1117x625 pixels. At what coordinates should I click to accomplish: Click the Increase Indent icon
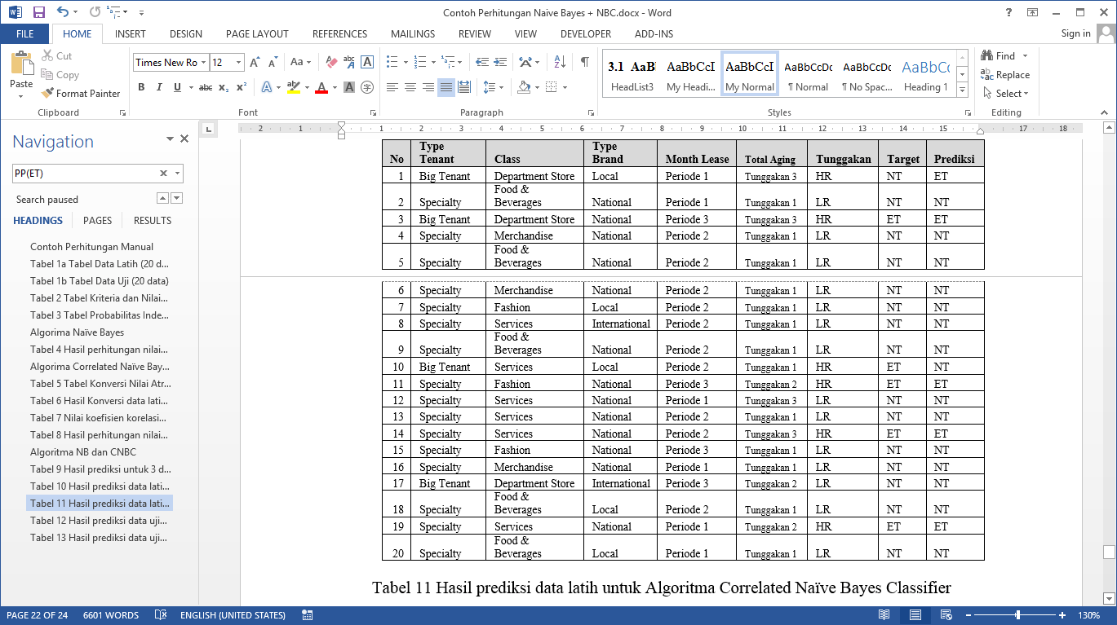(x=499, y=62)
